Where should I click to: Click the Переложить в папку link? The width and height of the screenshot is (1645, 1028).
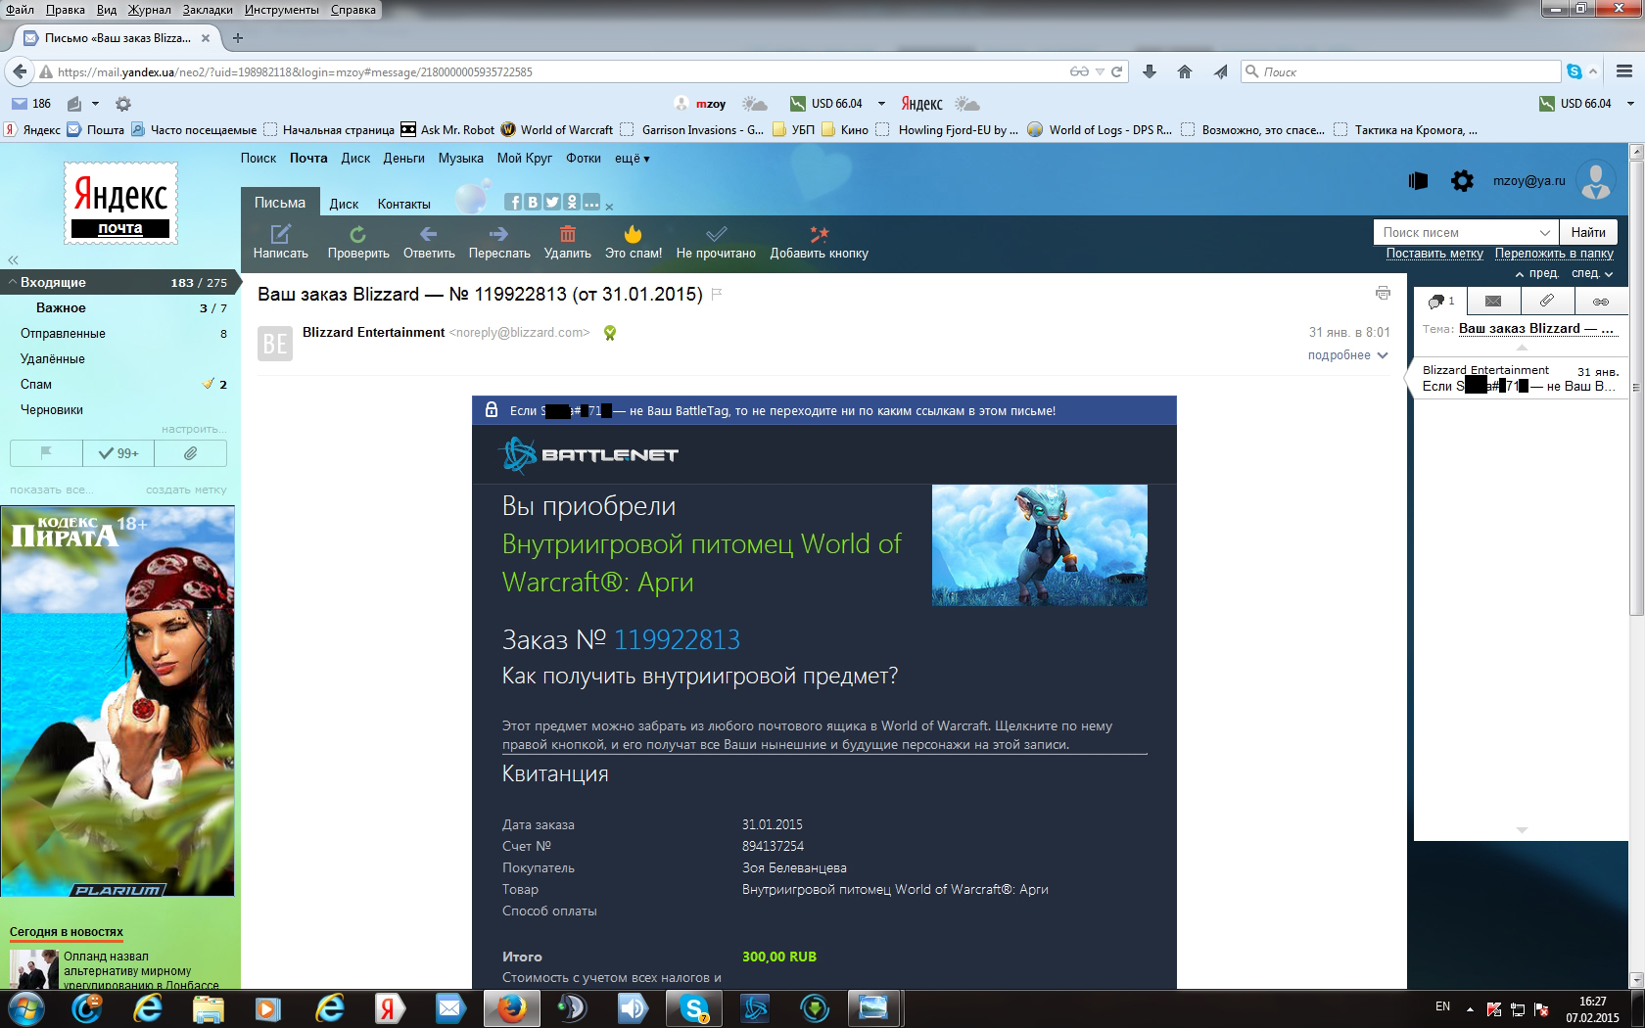pyautogui.click(x=1554, y=253)
